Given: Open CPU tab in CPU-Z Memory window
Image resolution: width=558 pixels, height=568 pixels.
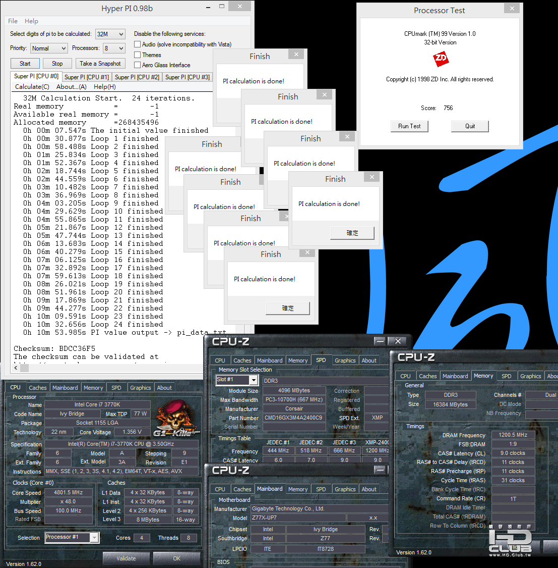Looking at the screenshot, I should point(405,376).
